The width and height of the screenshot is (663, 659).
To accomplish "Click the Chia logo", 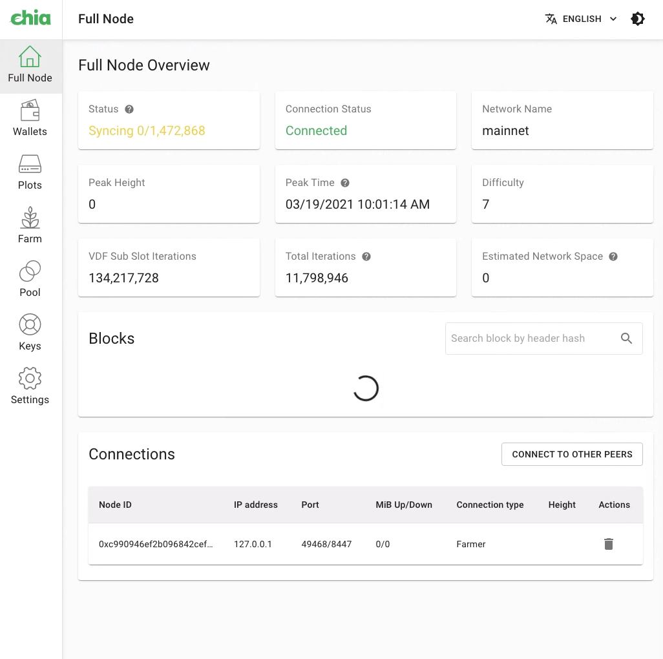I will click(30, 19).
